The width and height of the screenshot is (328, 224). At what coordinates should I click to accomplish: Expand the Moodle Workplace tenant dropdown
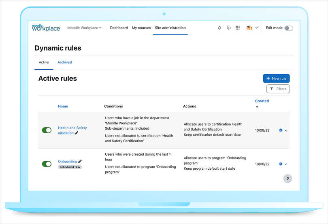84,28
